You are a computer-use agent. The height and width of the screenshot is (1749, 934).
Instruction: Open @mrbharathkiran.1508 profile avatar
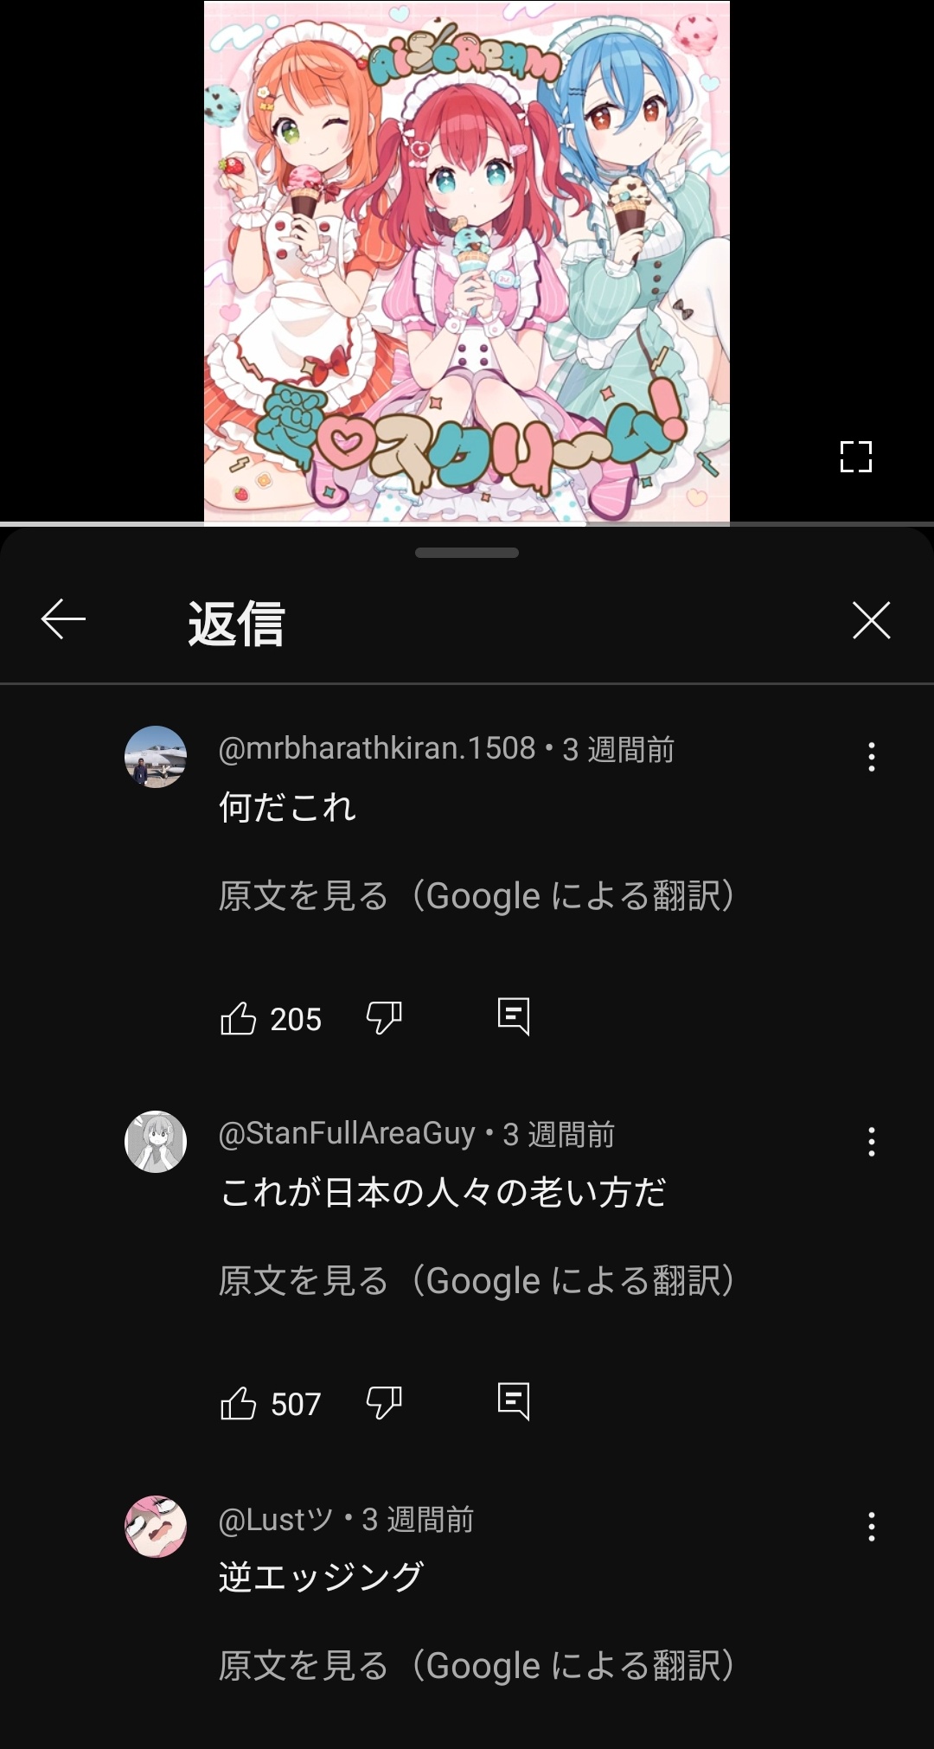coord(156,757)
